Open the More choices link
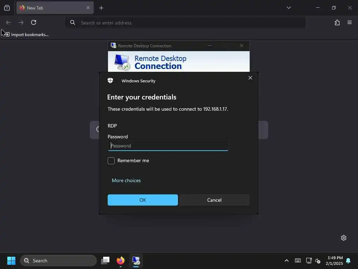This screenshot has width=358, height=269. pyautogui.click(x=126, y=180)
